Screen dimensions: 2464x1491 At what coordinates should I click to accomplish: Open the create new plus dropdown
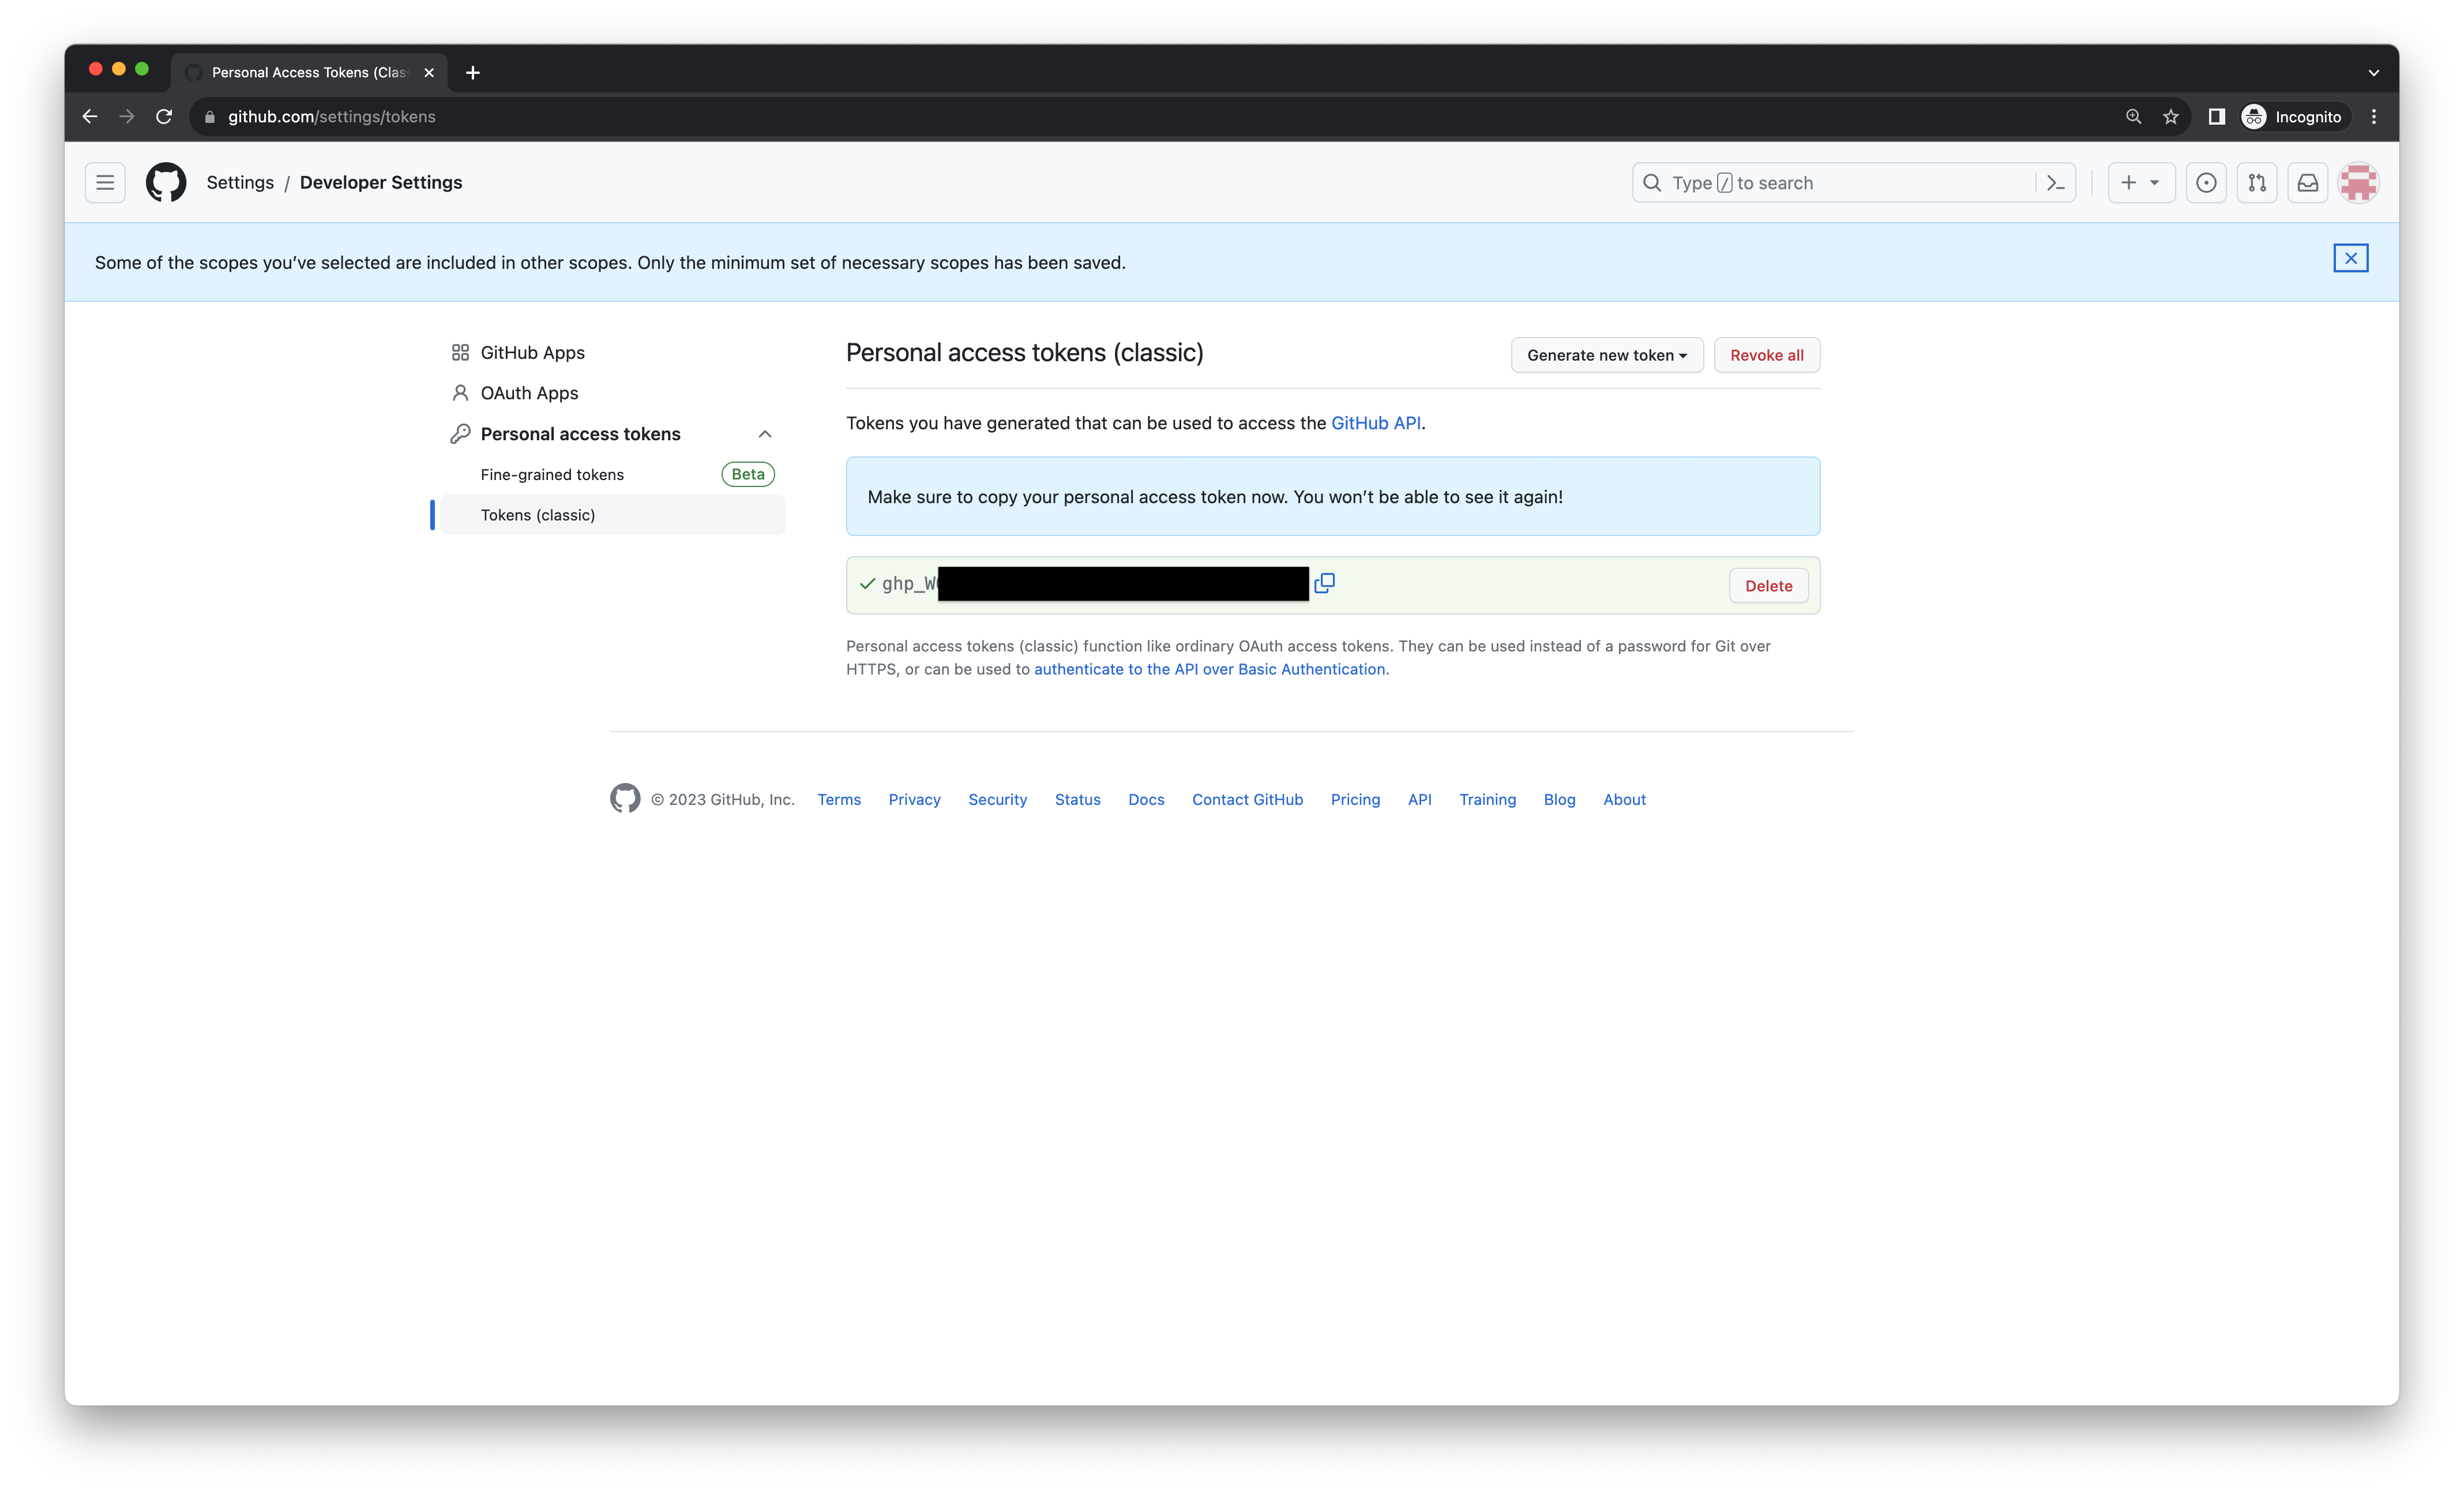click(x=2141, y=182)
